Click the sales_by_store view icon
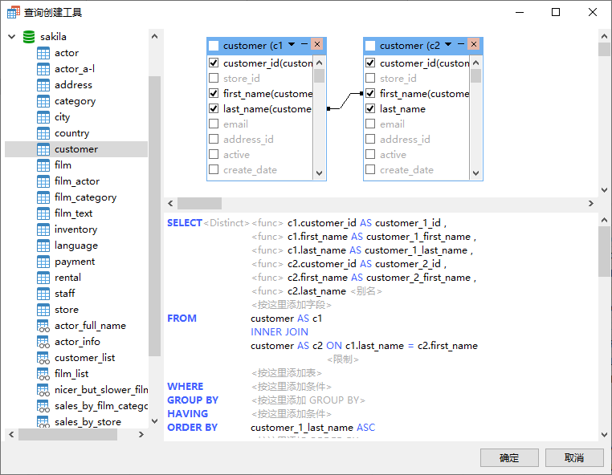 click(x=43, y=421)
